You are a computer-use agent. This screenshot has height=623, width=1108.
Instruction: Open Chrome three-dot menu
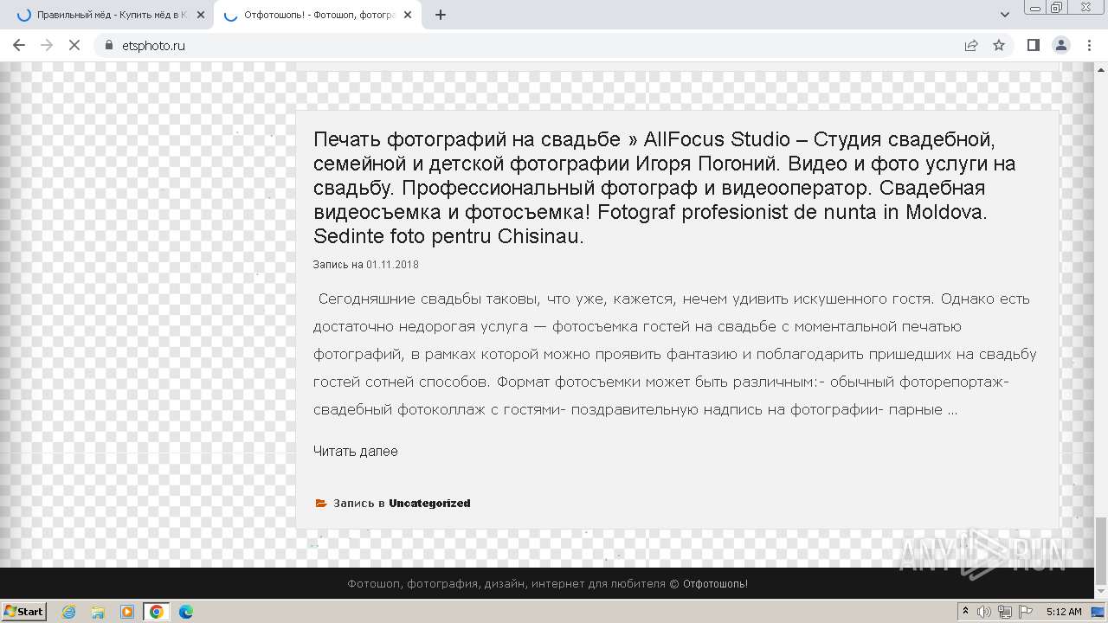(1089, 45)
